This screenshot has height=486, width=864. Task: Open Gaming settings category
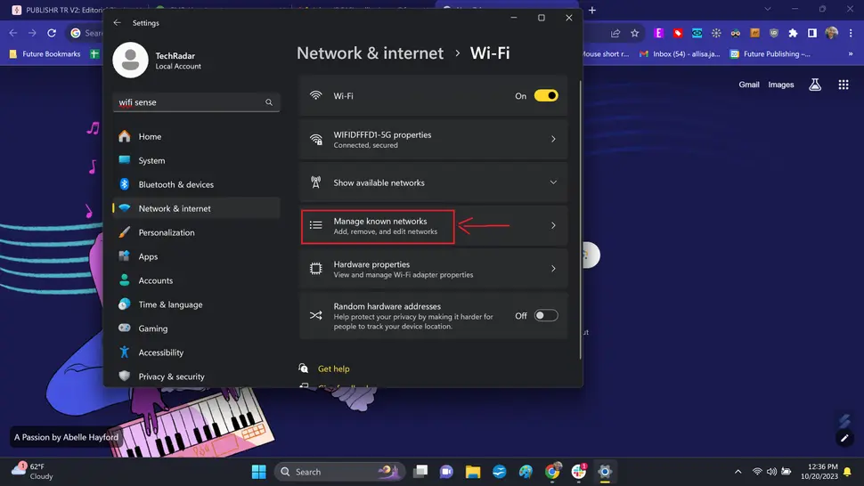tap(196, 328)
